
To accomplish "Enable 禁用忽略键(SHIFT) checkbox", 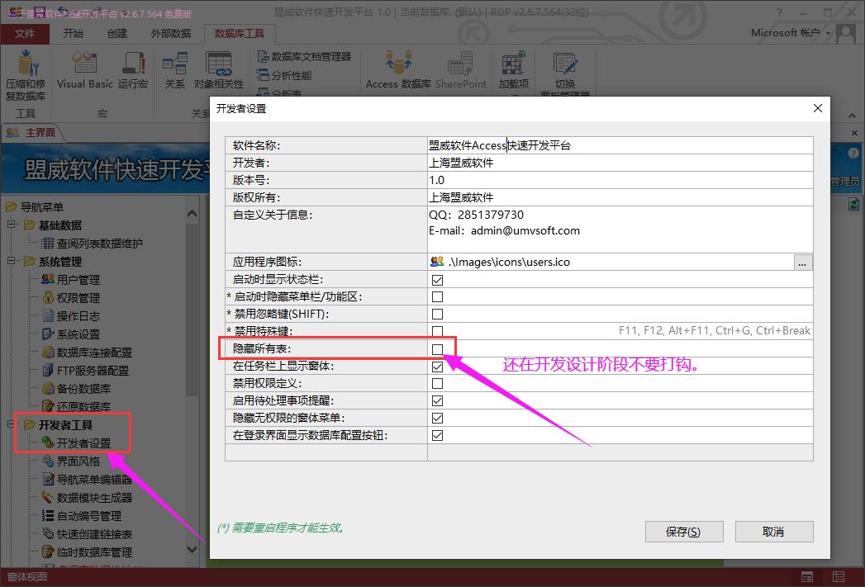I will click(x=438, y=315).
